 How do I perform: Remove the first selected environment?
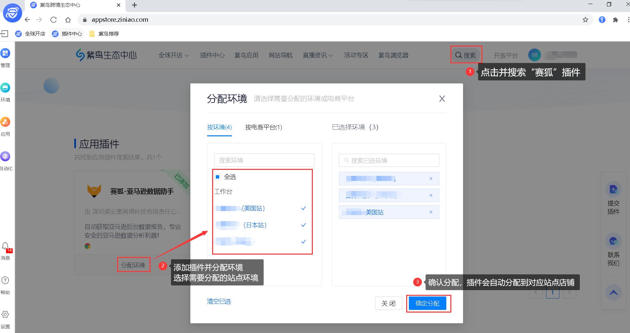tap(431, 179)
